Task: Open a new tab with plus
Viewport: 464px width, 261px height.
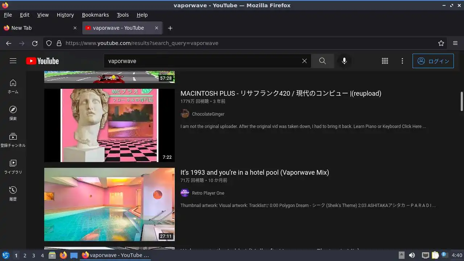Action: coord(170,28)
